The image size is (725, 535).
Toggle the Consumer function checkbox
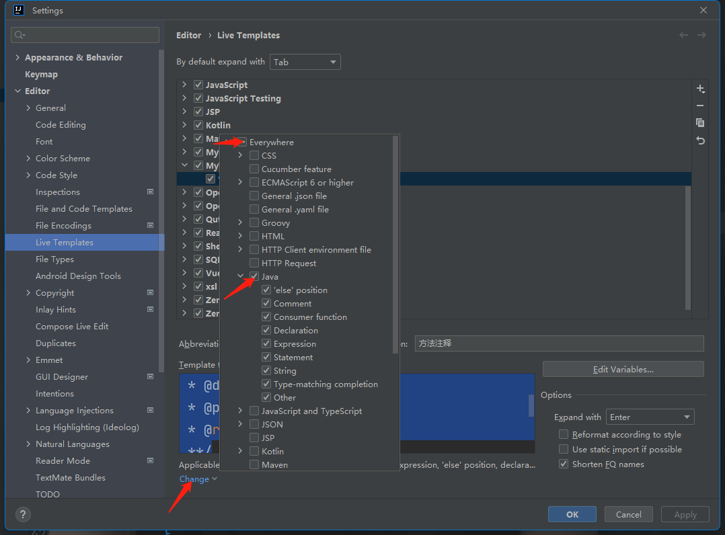(x=266, y=317)
